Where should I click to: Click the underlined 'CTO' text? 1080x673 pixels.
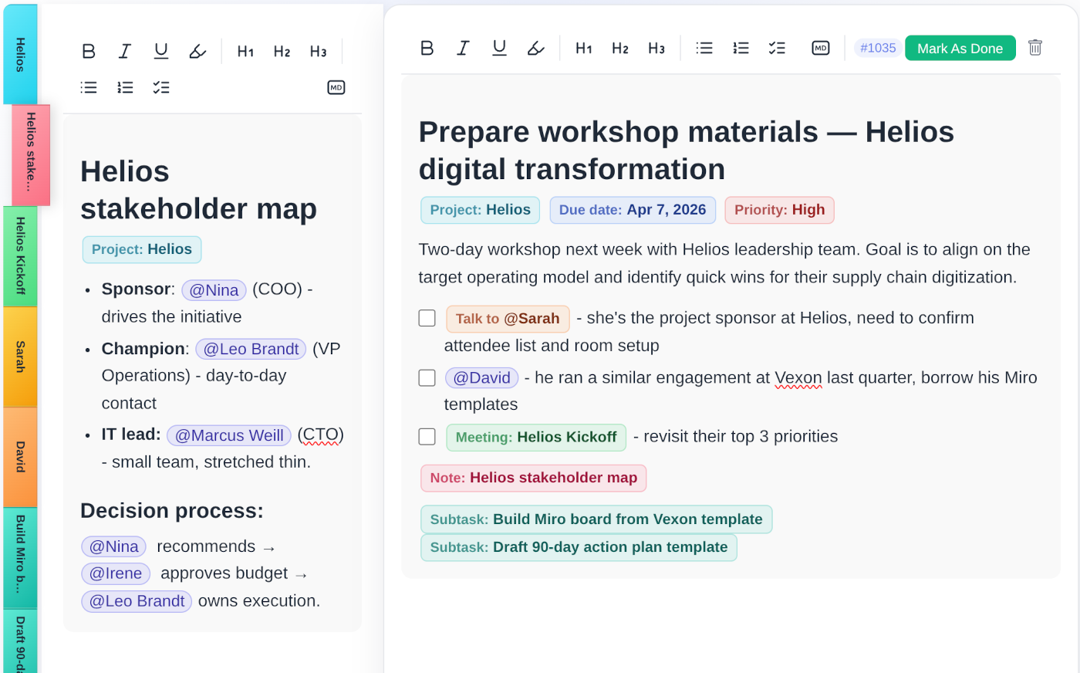320,435
